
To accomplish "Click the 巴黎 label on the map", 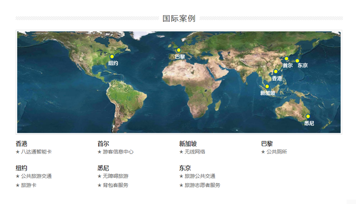I will tap(180, 57).
